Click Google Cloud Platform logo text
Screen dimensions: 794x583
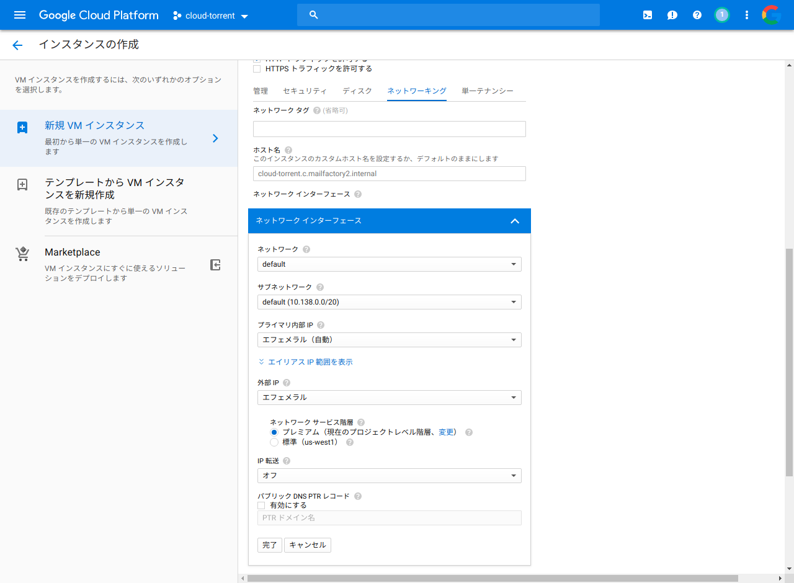pyautogui.click(x=99, y=15)
